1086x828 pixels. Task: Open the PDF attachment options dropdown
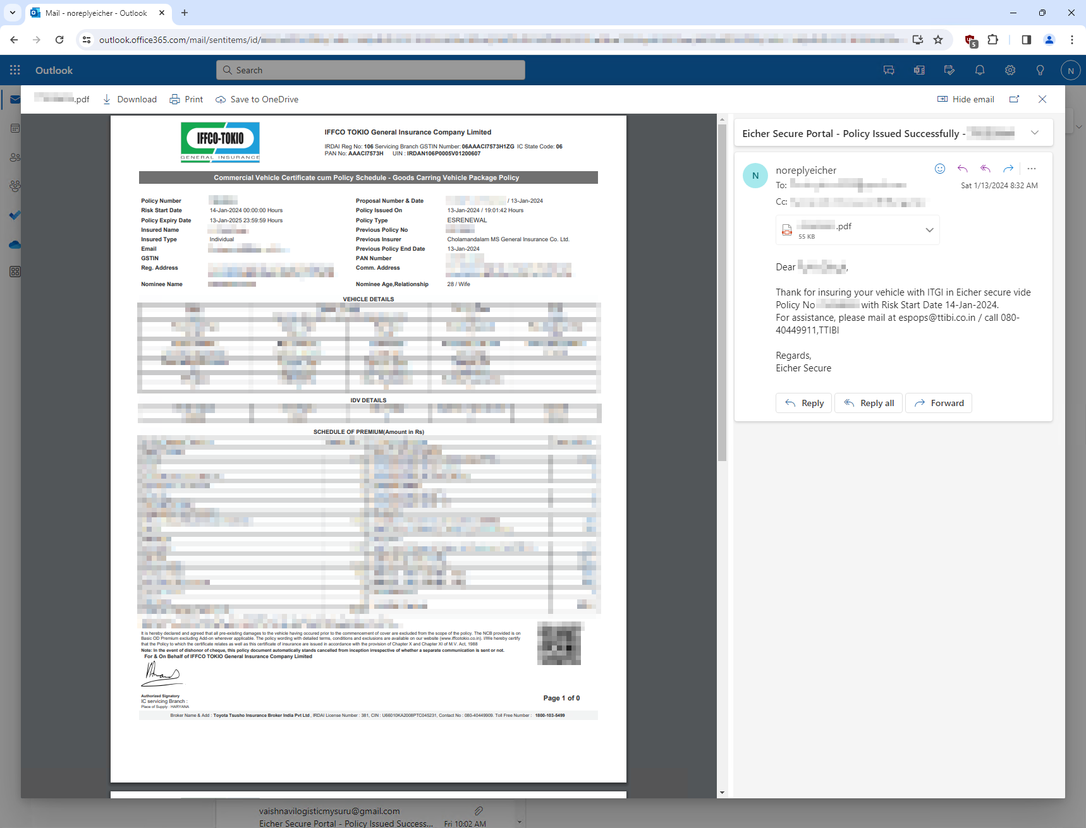(x=929, y=230)
